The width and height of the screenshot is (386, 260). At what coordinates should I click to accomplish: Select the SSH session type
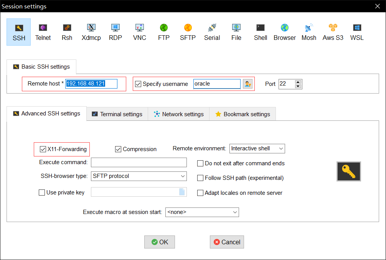tap(19, 32)
